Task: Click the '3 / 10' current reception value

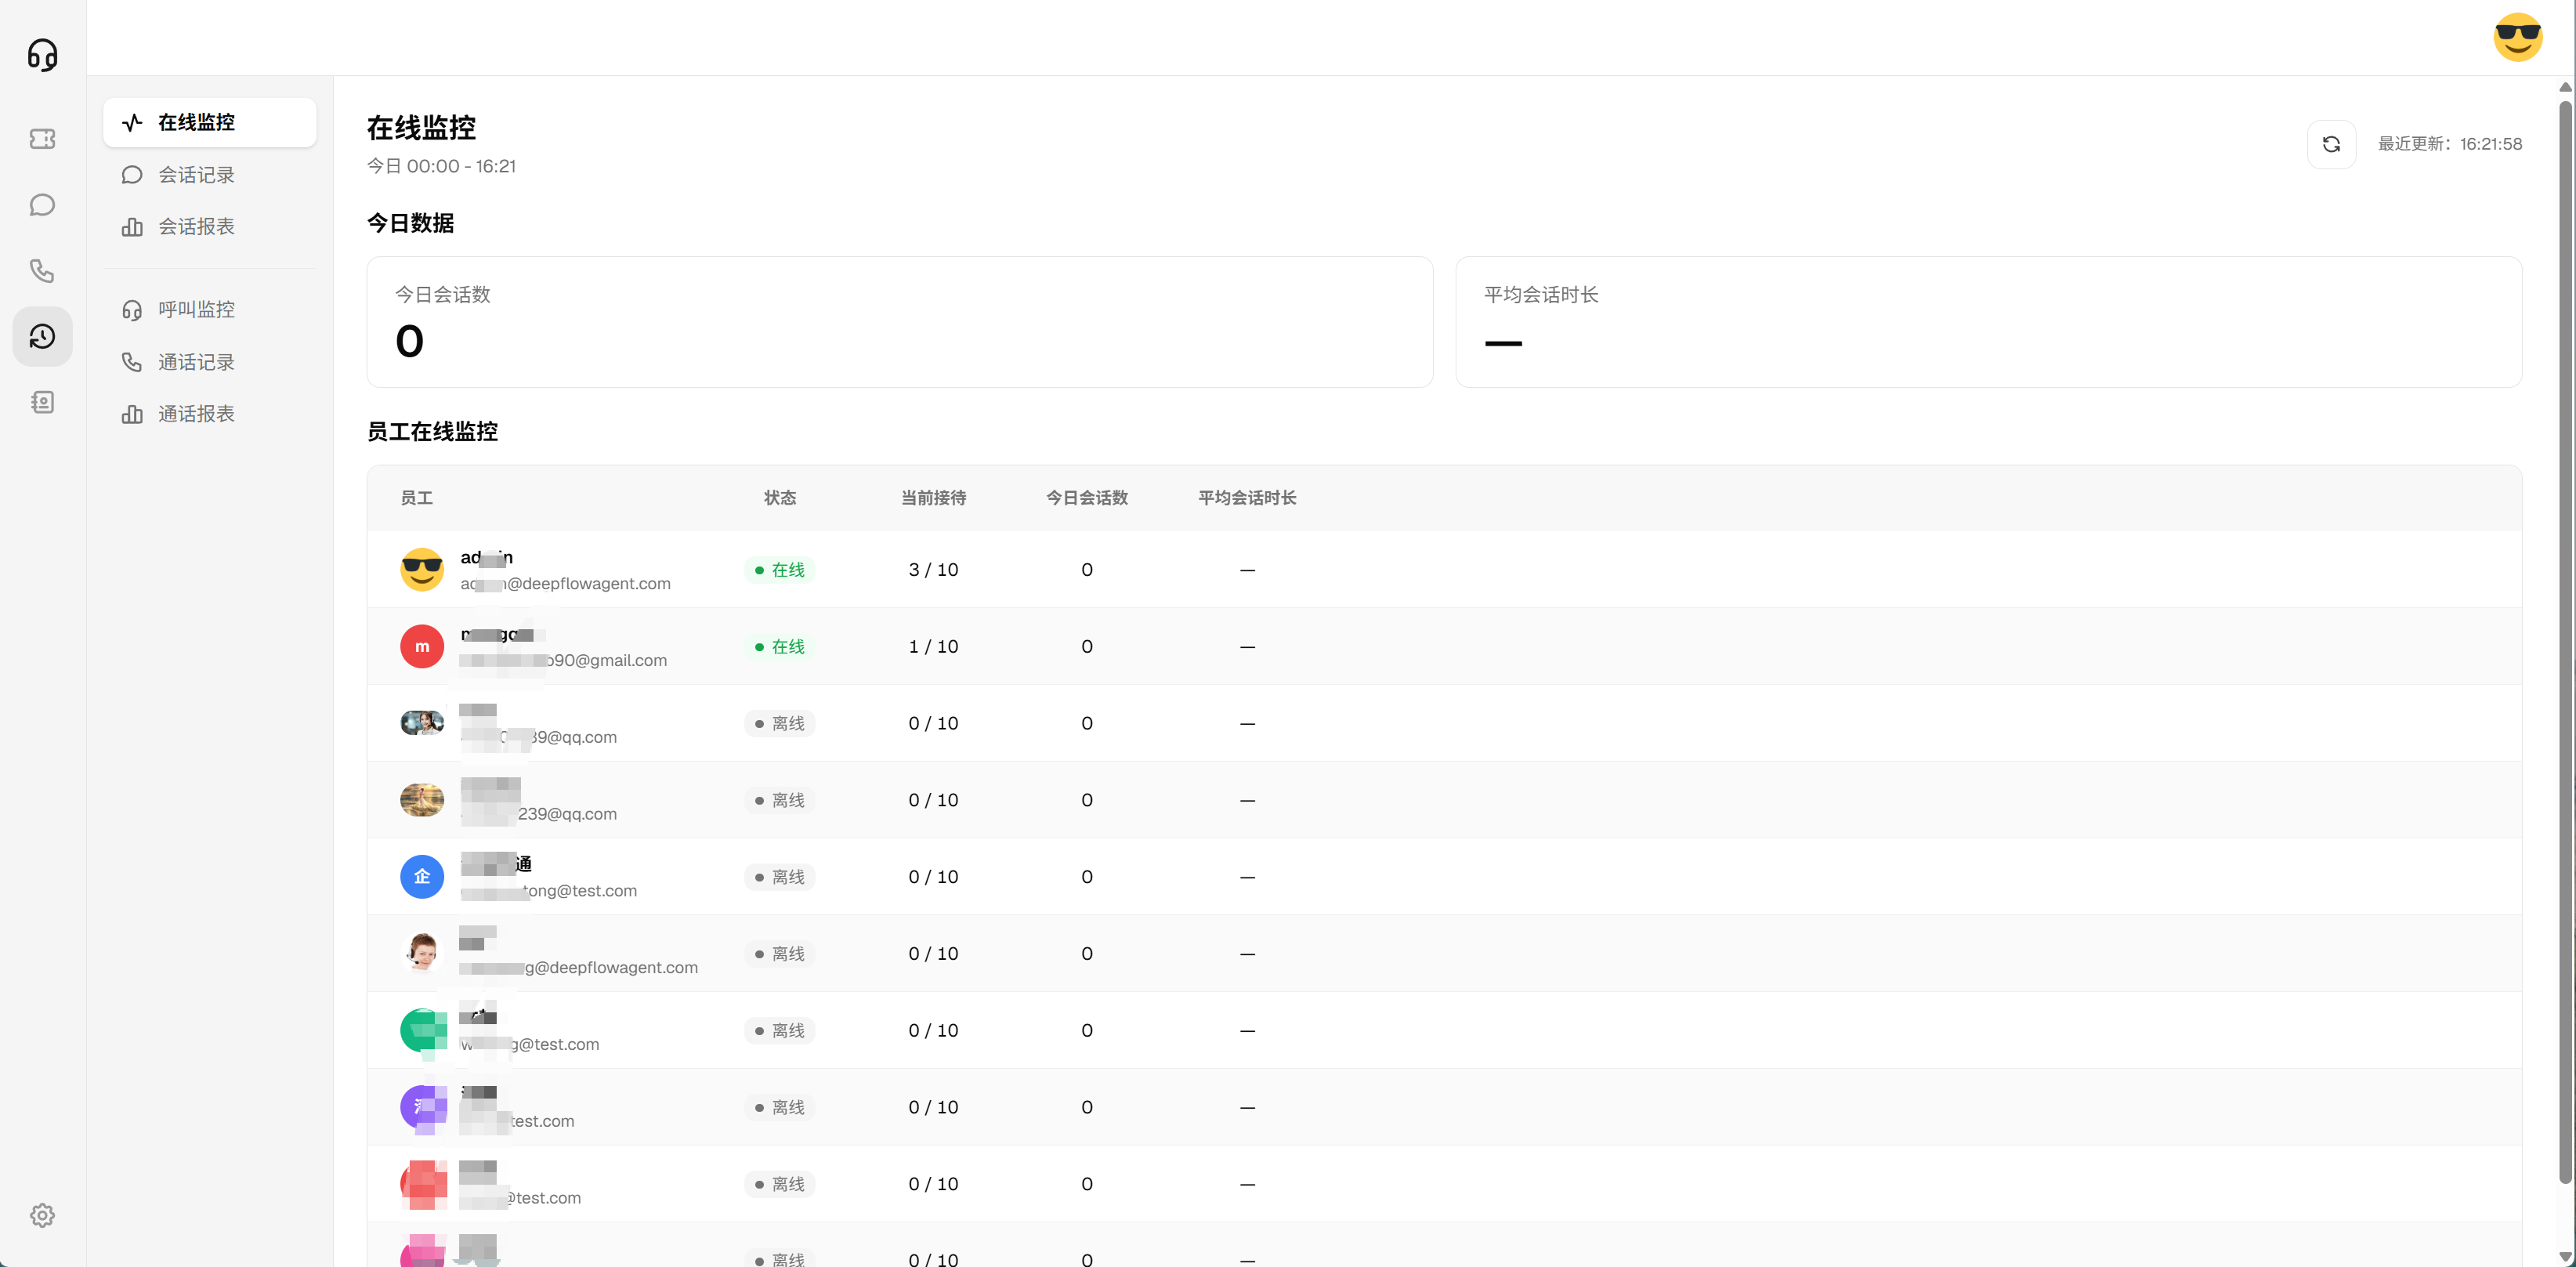Action: [x=933, y=570]
